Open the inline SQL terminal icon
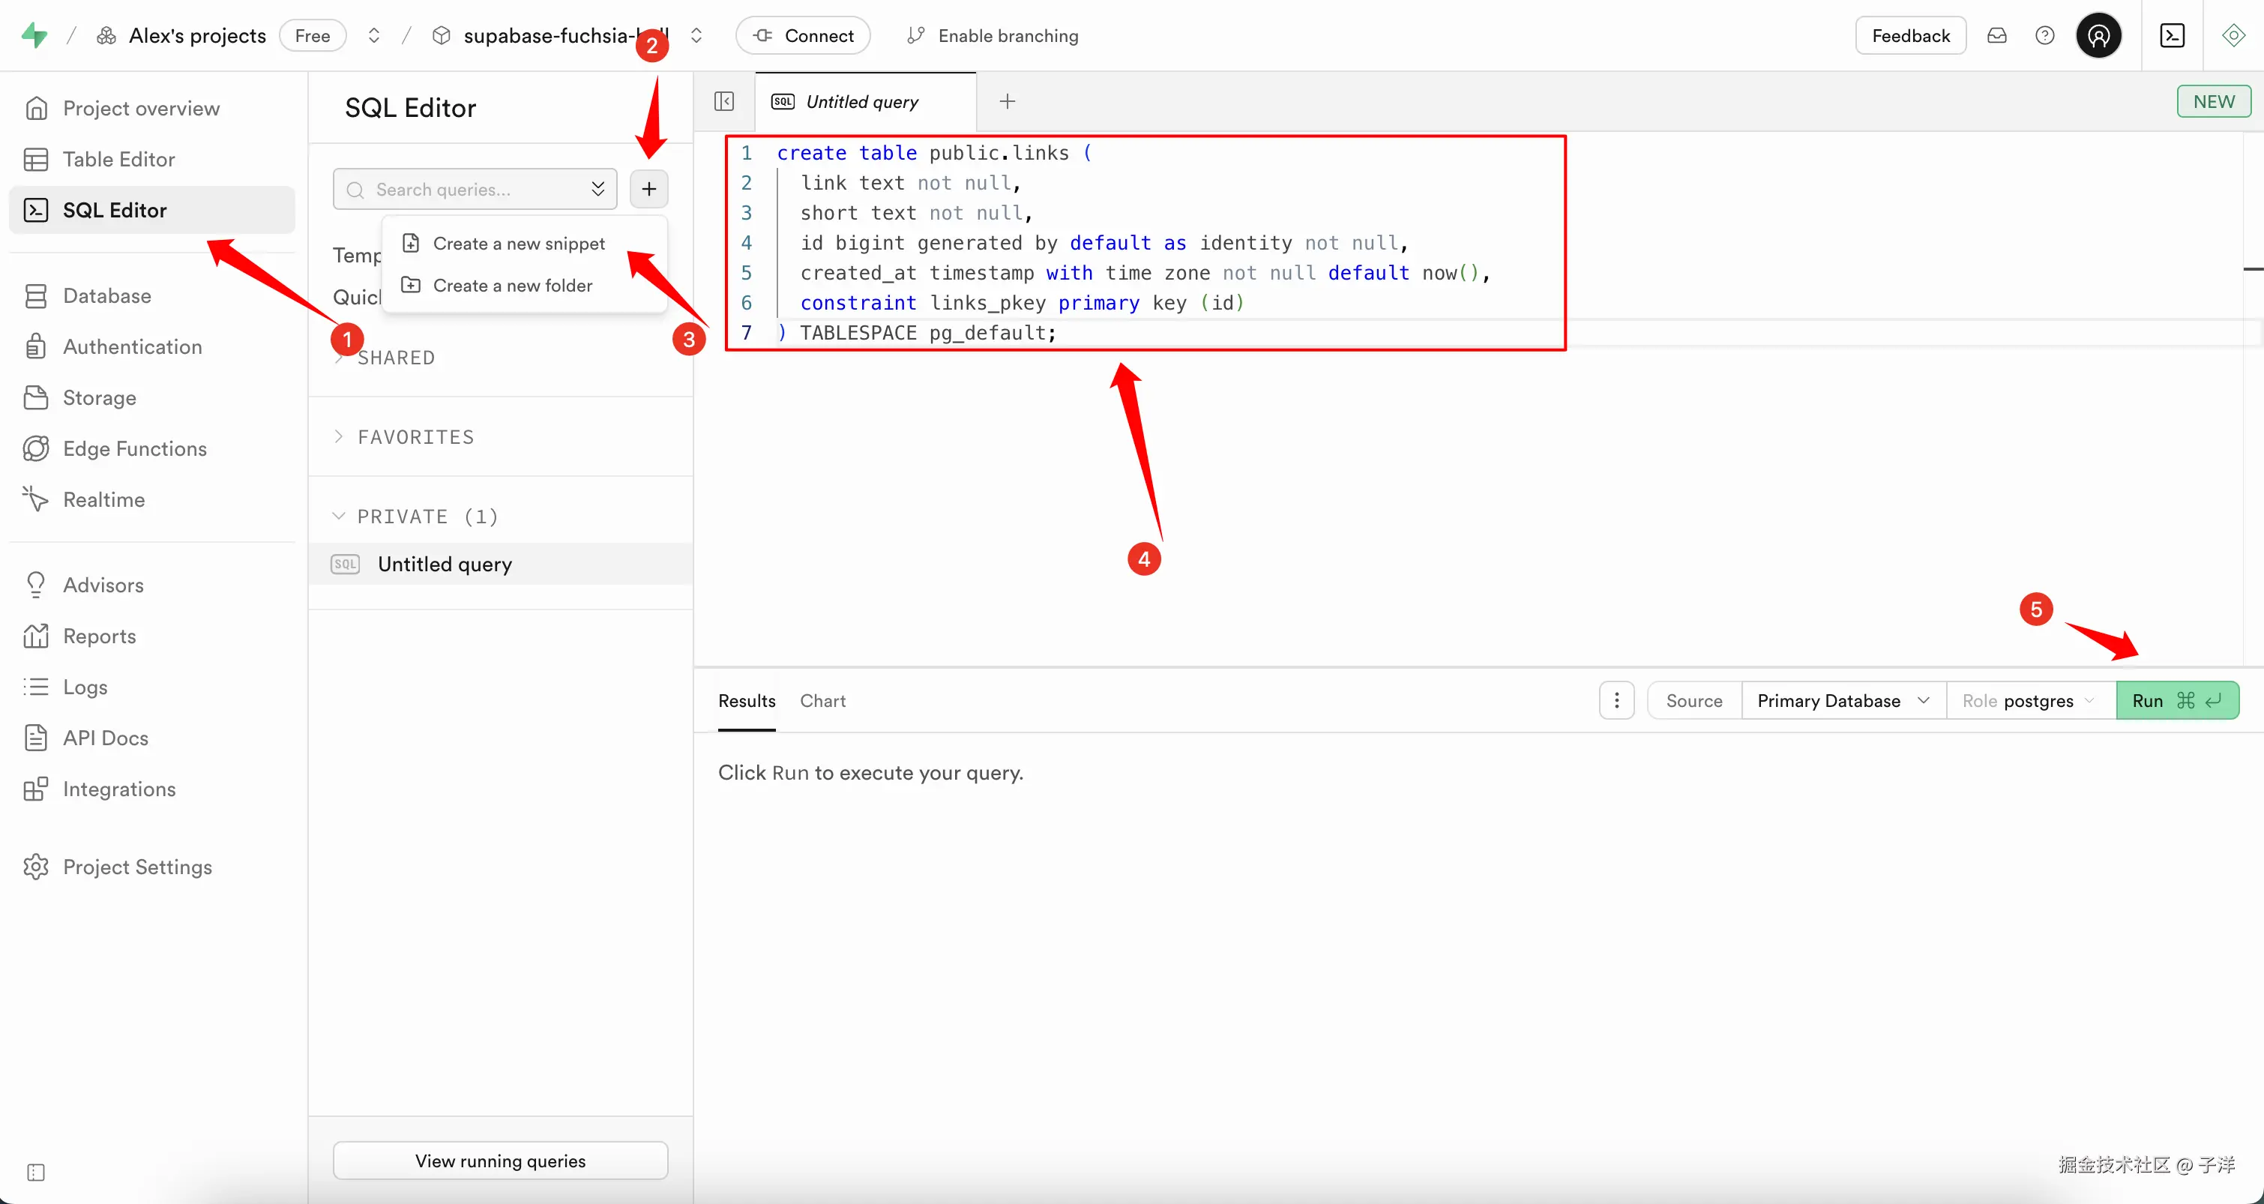Screen dimensions: 2264x1204 [2173, 36]
